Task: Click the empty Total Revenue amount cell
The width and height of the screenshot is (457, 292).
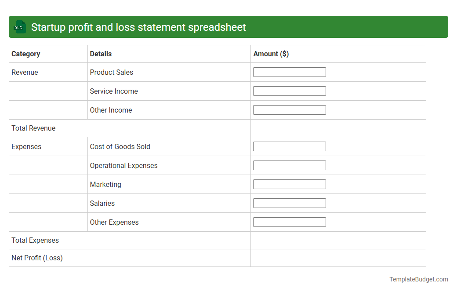Action: [x=338, y=128]
